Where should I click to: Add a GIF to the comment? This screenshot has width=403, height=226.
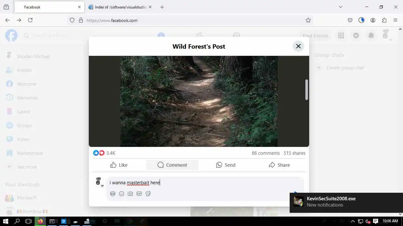139,194
